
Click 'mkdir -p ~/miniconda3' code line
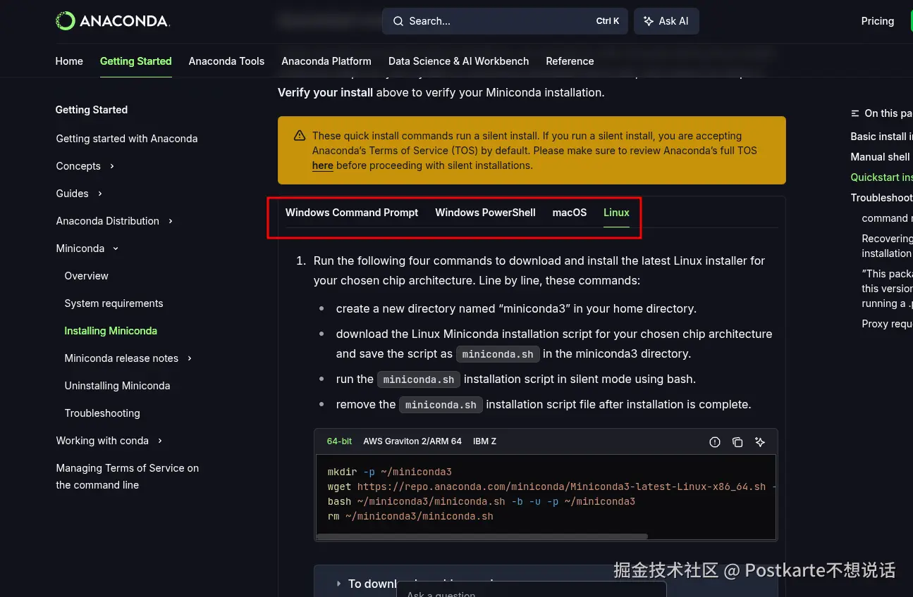pos(390,472)
